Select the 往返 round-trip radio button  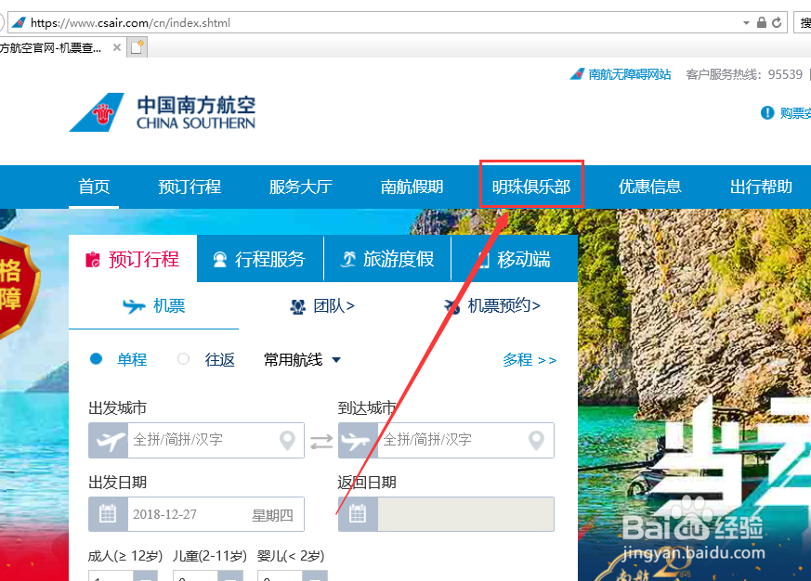coord(183,360)
